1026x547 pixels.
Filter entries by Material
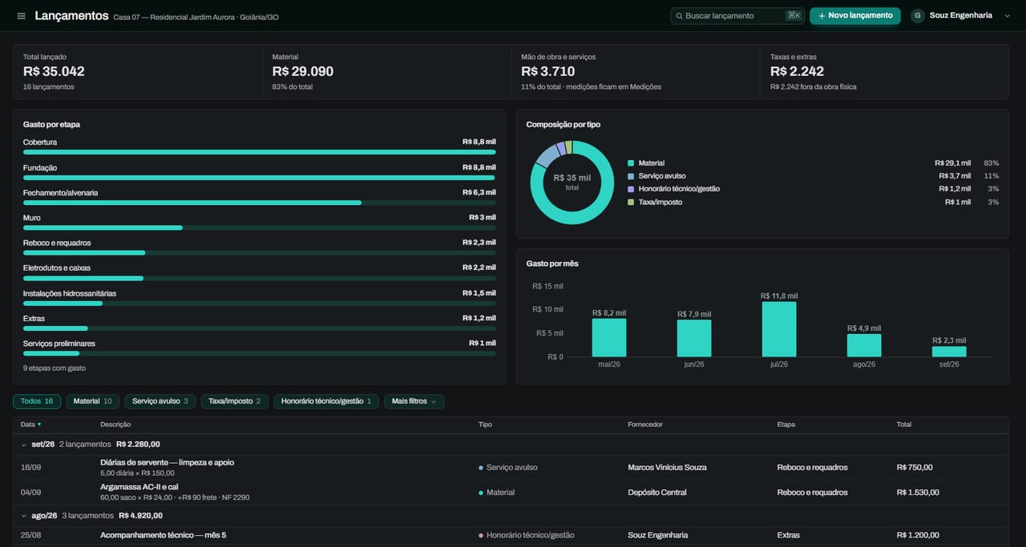[93, 401]
